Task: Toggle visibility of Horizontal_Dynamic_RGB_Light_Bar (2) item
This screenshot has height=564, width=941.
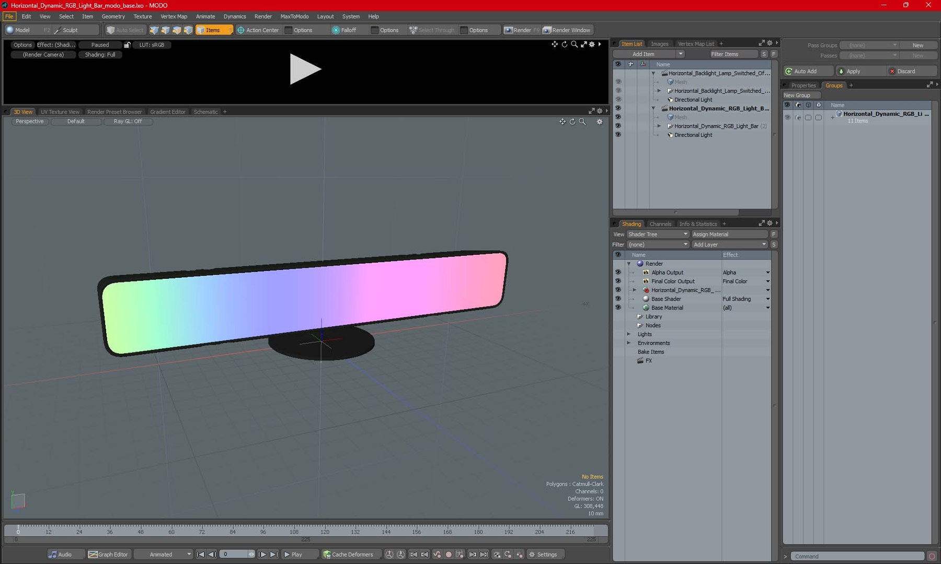Action: coord(618,126)
